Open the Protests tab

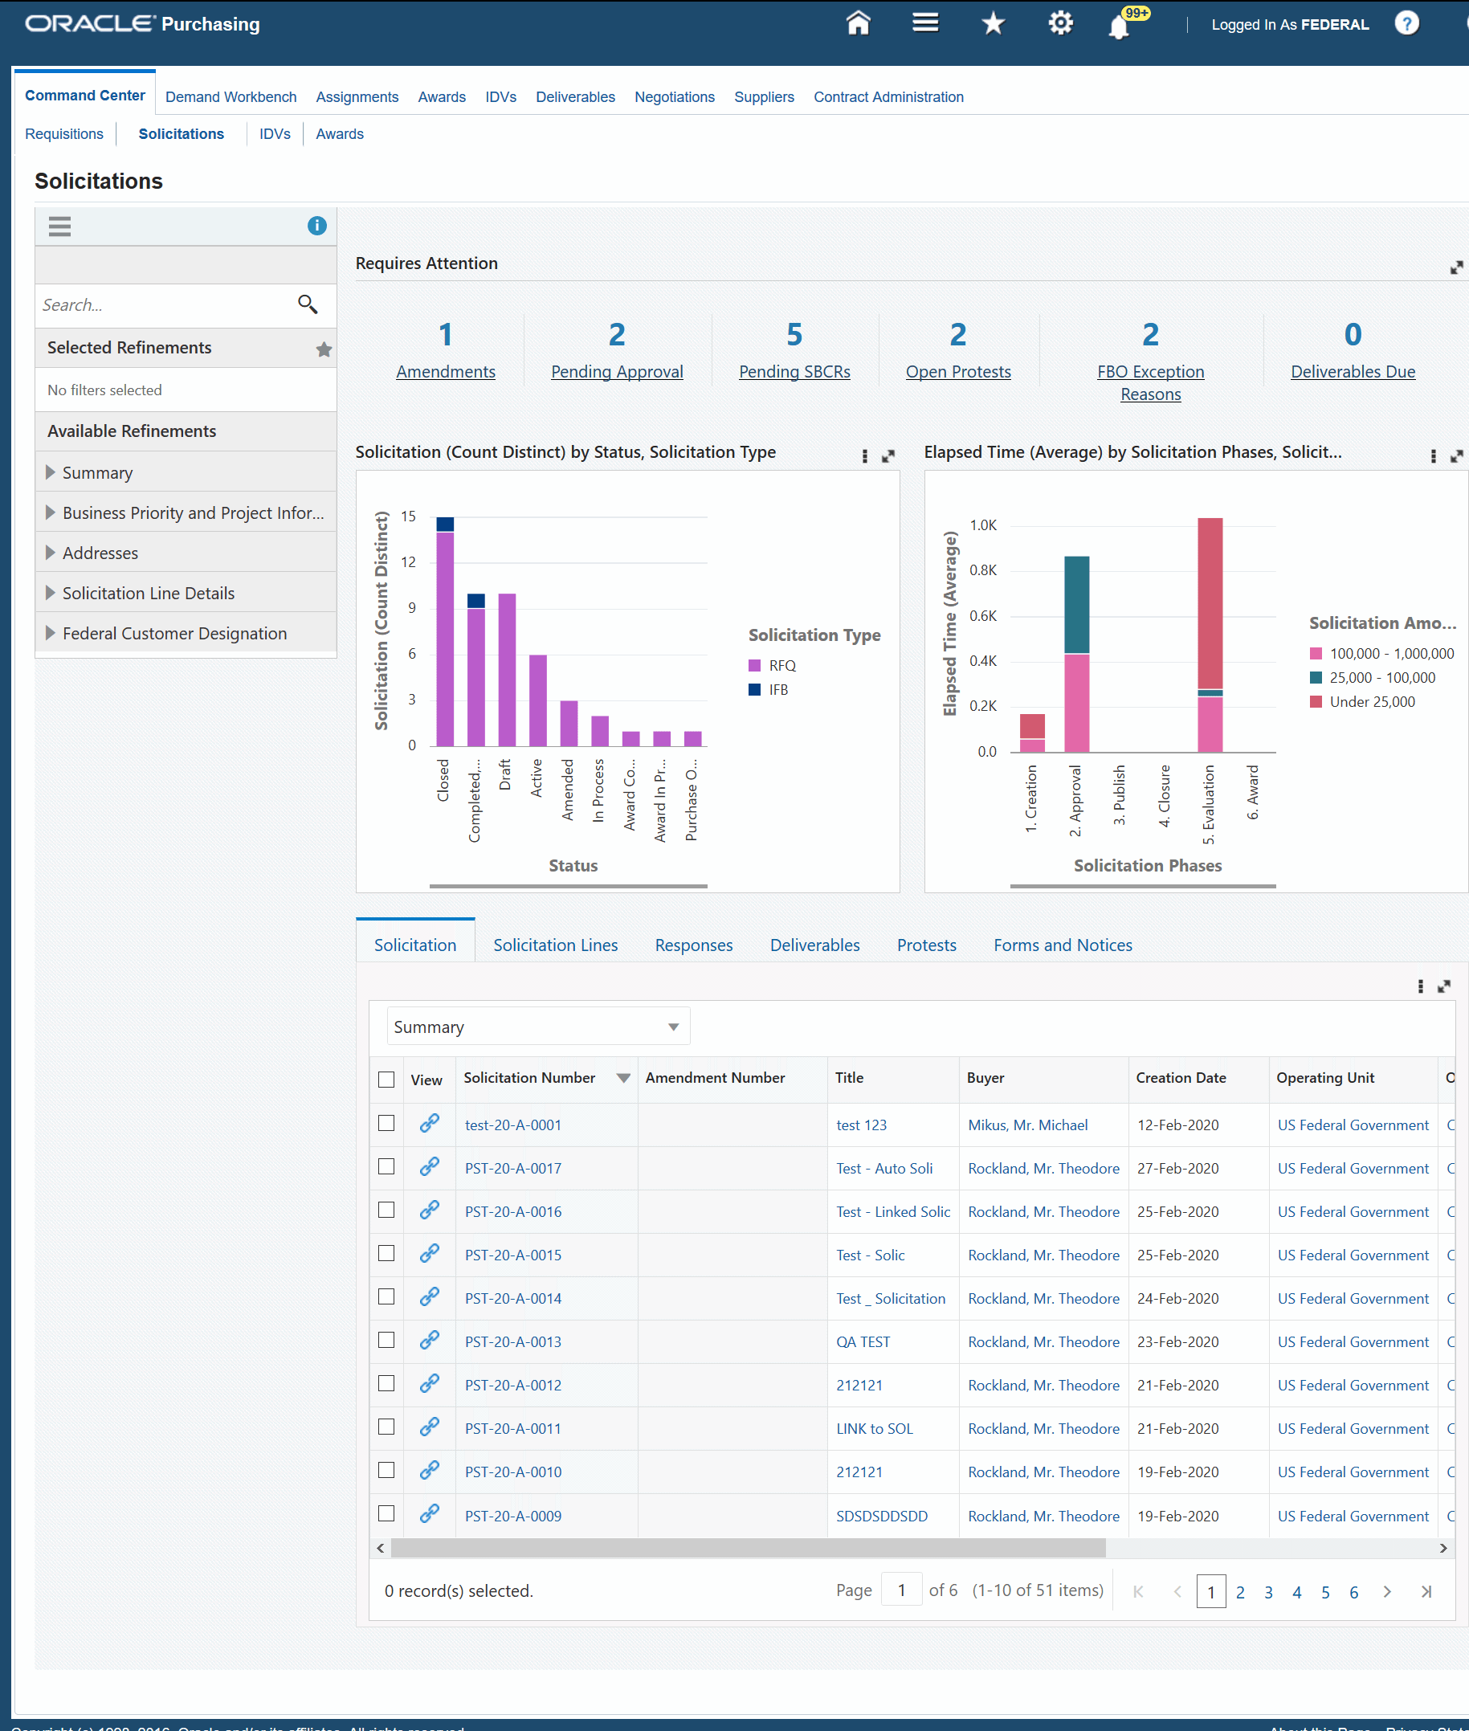926,944
